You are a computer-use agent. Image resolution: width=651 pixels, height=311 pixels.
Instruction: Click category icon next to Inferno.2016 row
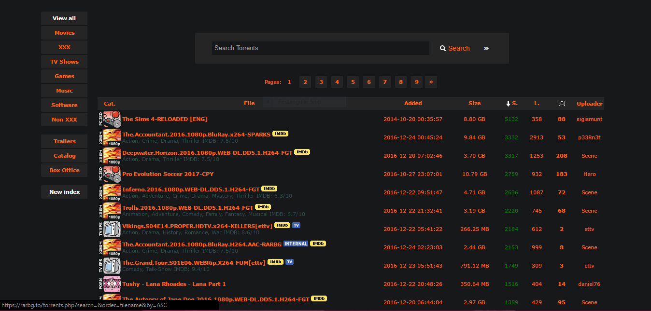tap(110, 192)
